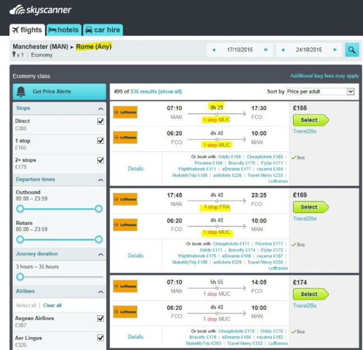Image resolution: width=363 pixels, height=350 pixels.
Task: Select the £169 flight deal
Action: click(x=311, y=207)
